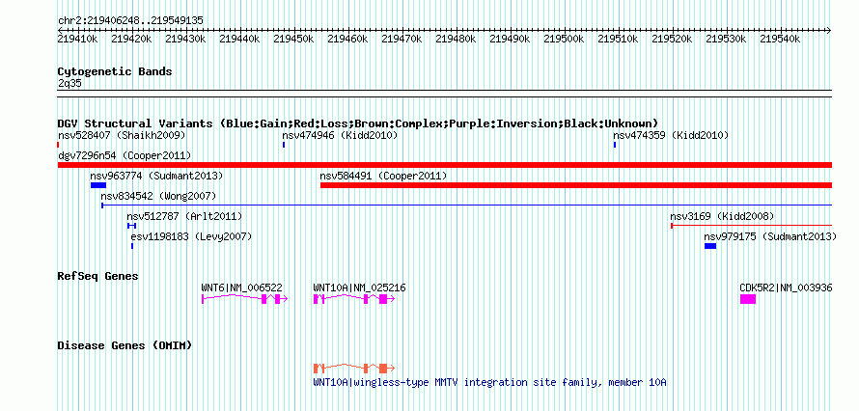
Task: Click the 219500k ruler position
Action: [x=564, y=39]
